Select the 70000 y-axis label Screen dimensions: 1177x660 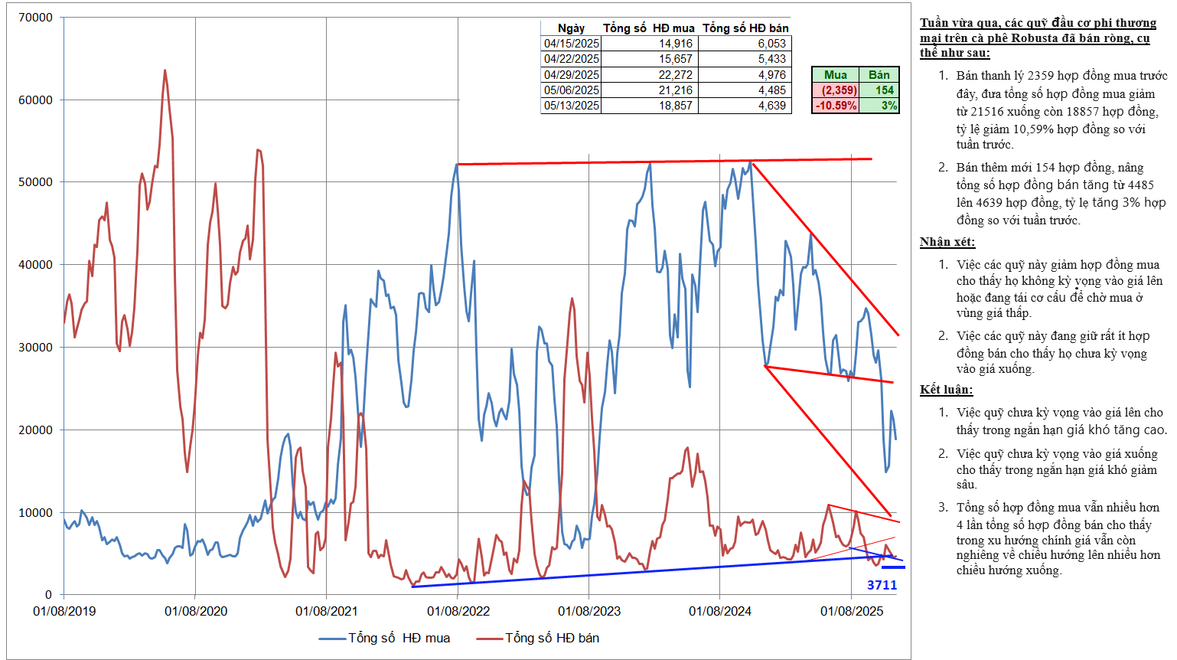coord(35,18)
